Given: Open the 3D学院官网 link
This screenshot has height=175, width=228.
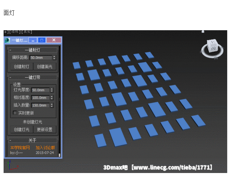Looking at the screenshot, I should tap(20, 148).
